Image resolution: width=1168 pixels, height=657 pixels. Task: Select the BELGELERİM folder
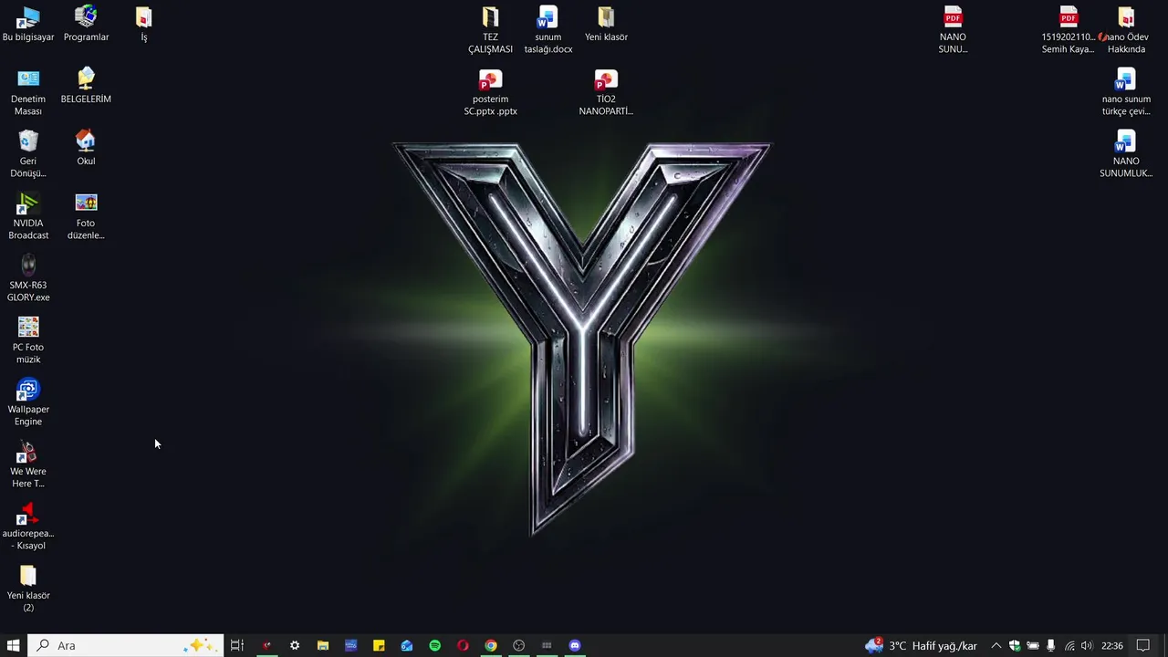[86, 87]
